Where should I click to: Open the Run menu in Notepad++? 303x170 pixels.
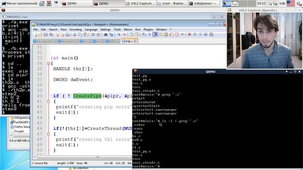pyautogui.click(x=138, y=29)
